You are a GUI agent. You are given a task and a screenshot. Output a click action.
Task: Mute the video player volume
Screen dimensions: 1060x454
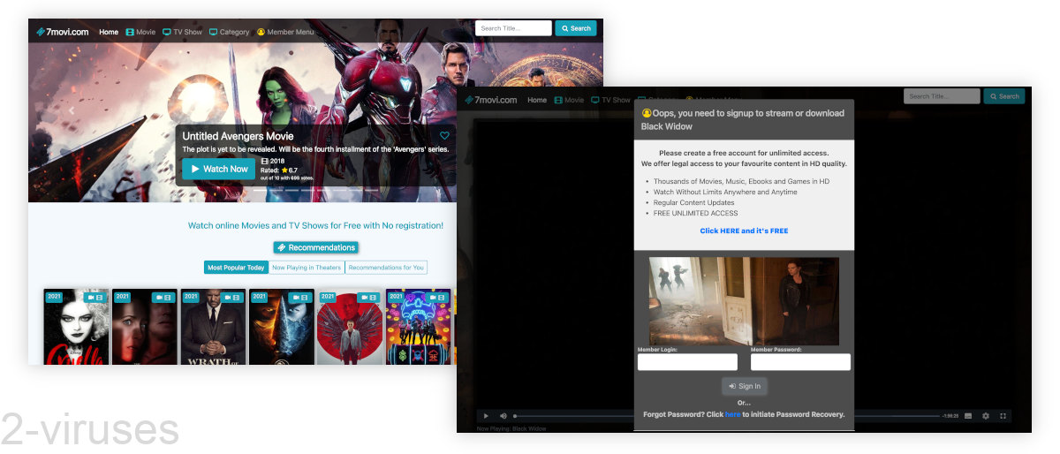click(503, 415)
